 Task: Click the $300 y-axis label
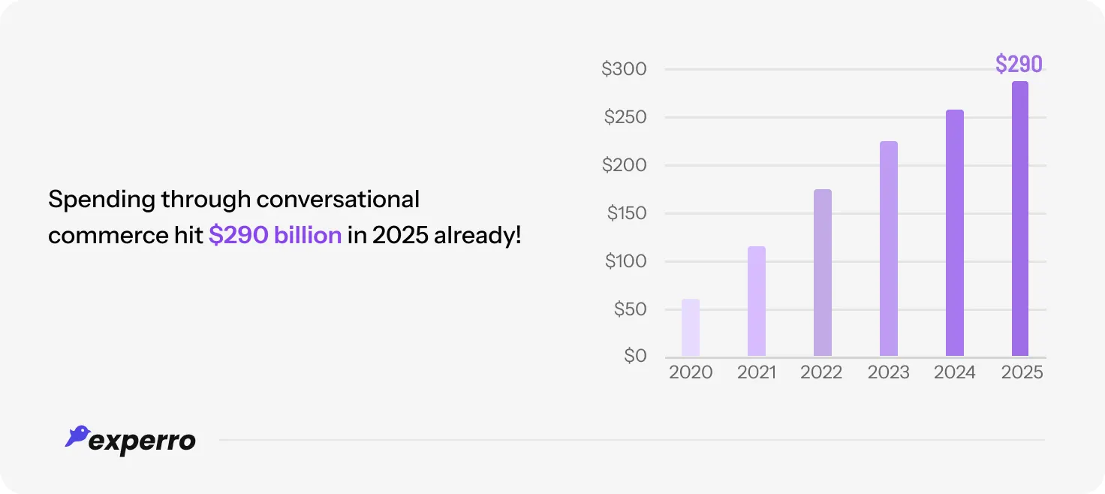coord(624,69)
